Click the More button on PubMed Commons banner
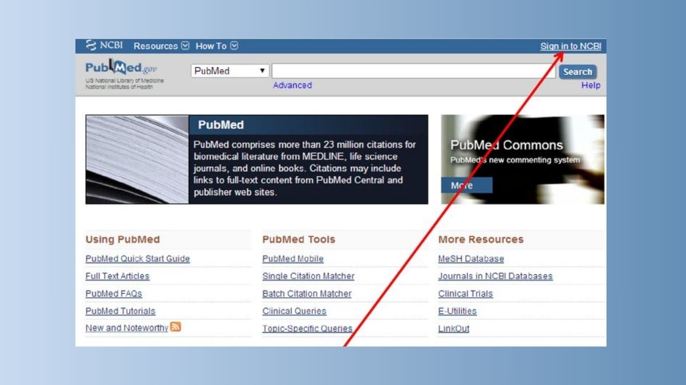Image resolution: width=686 pixels, height=385 pixels. (466, 185)
